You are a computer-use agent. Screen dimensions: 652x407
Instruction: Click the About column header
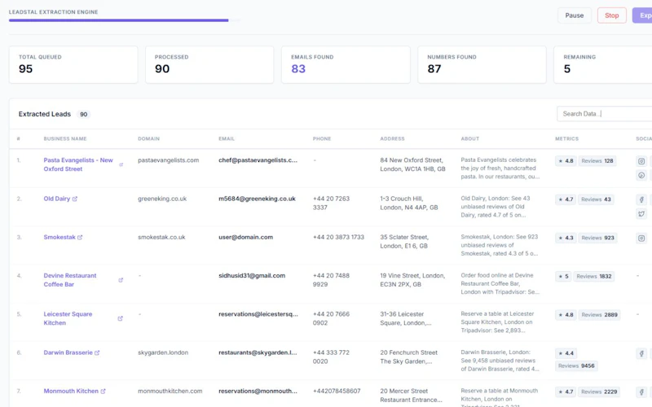470,138
